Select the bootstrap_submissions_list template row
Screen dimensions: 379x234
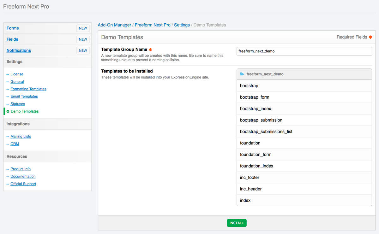coord(304,132)
